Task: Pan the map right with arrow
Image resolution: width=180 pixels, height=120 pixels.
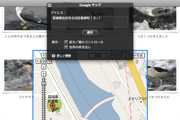Action: pyautogui.click(x=49, y=61)
